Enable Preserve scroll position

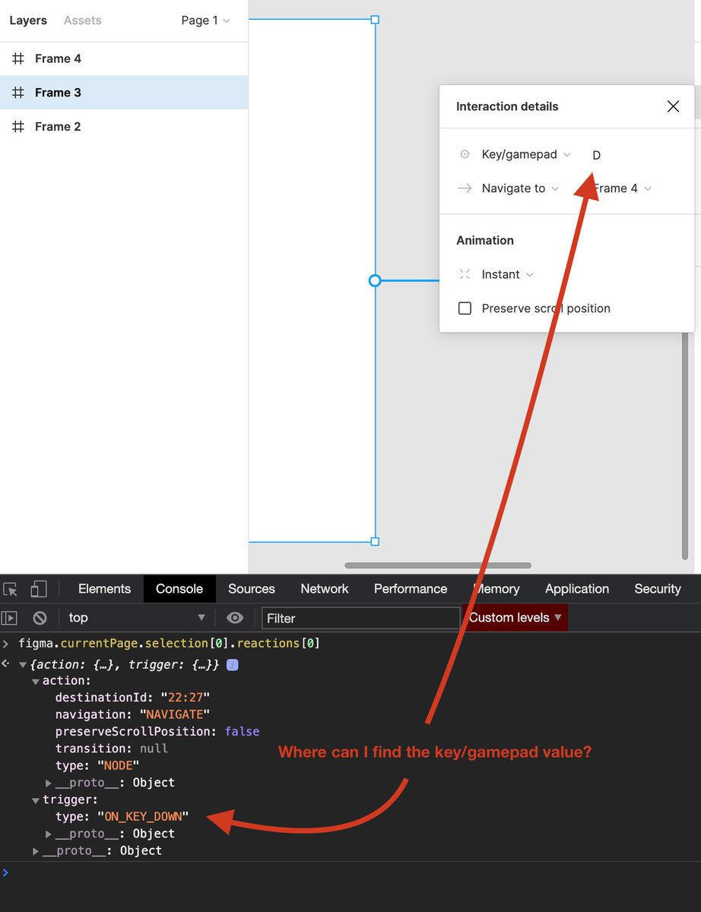click(x=464, y=309)
